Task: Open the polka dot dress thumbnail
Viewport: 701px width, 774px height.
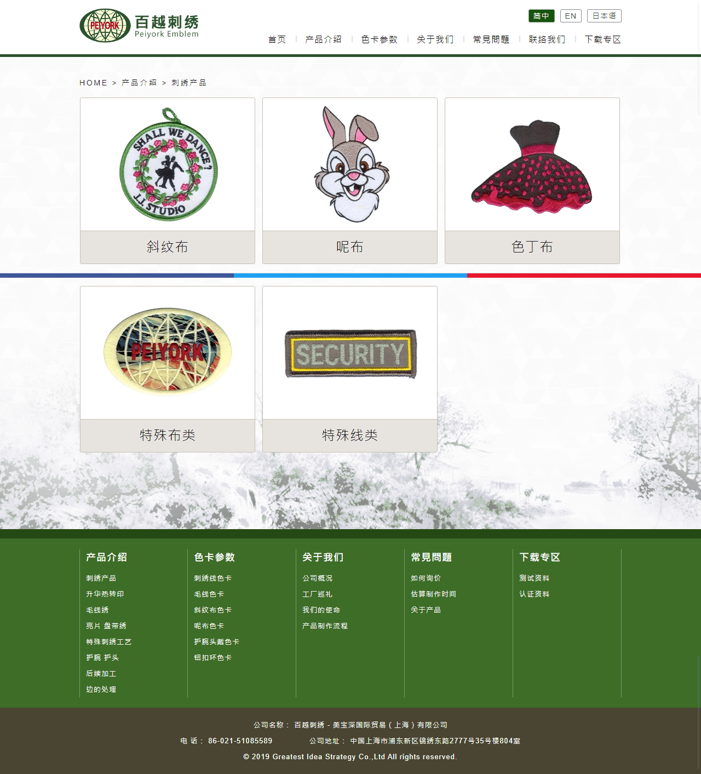Action: 532,164
